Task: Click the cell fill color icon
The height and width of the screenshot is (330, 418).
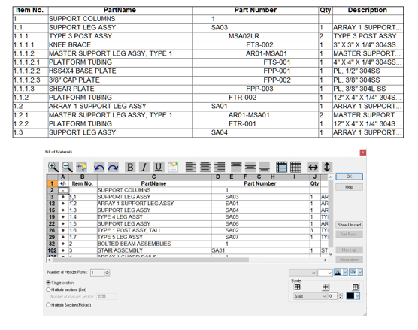Action: 353,272
